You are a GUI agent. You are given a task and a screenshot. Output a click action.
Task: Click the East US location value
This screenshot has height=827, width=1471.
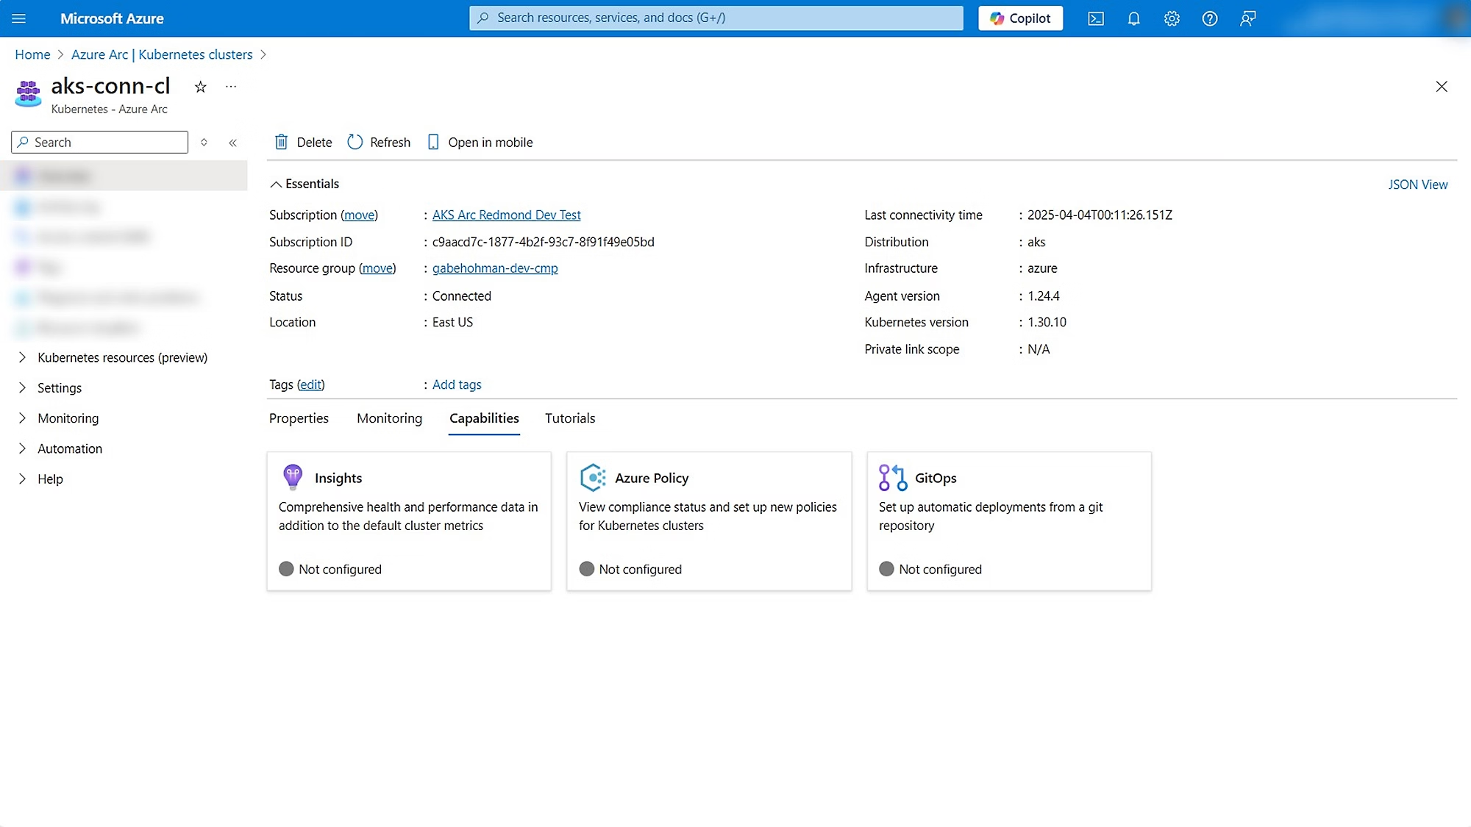(452, 322)
